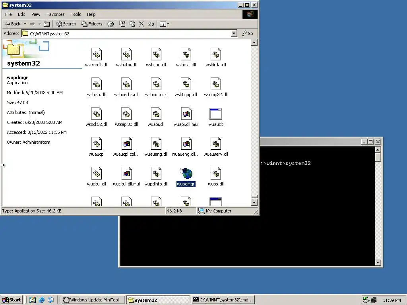Viewport: 407px width, 305px height.
Task: Click the Delete toolbar icon
Action: 141,24
